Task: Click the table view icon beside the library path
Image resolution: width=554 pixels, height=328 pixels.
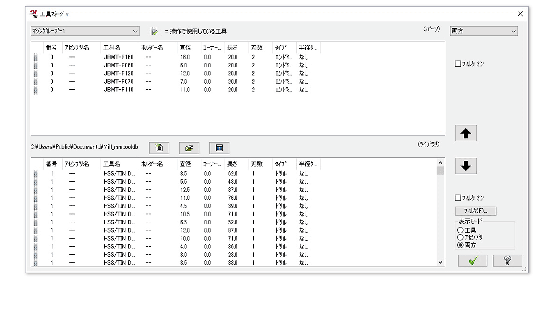Action: (x=219, y=148)
